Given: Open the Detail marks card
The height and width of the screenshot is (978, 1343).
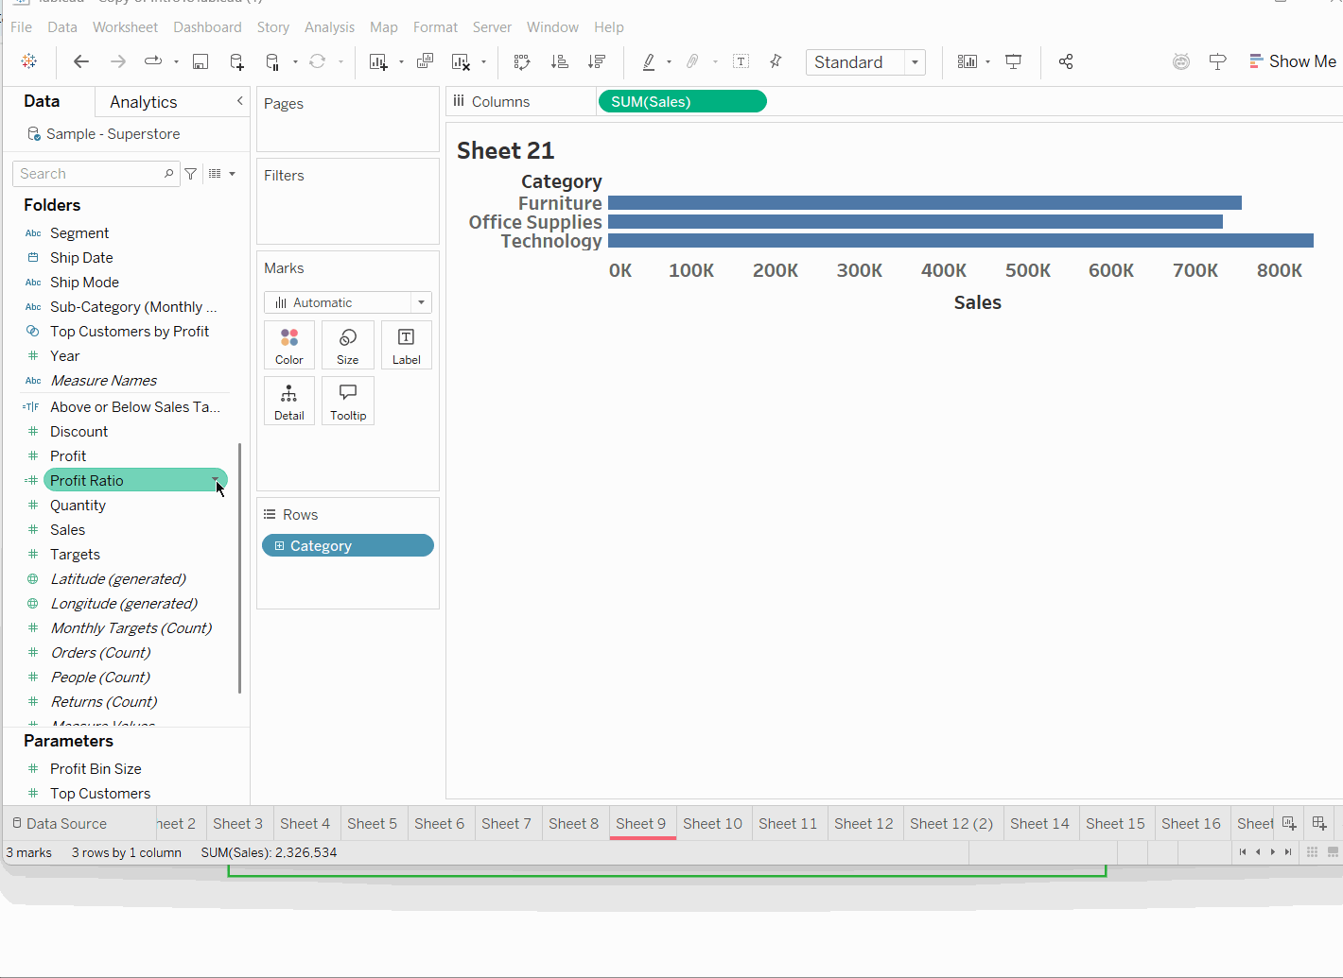Looking at the screenshot, I should click(x=289, y=401).
